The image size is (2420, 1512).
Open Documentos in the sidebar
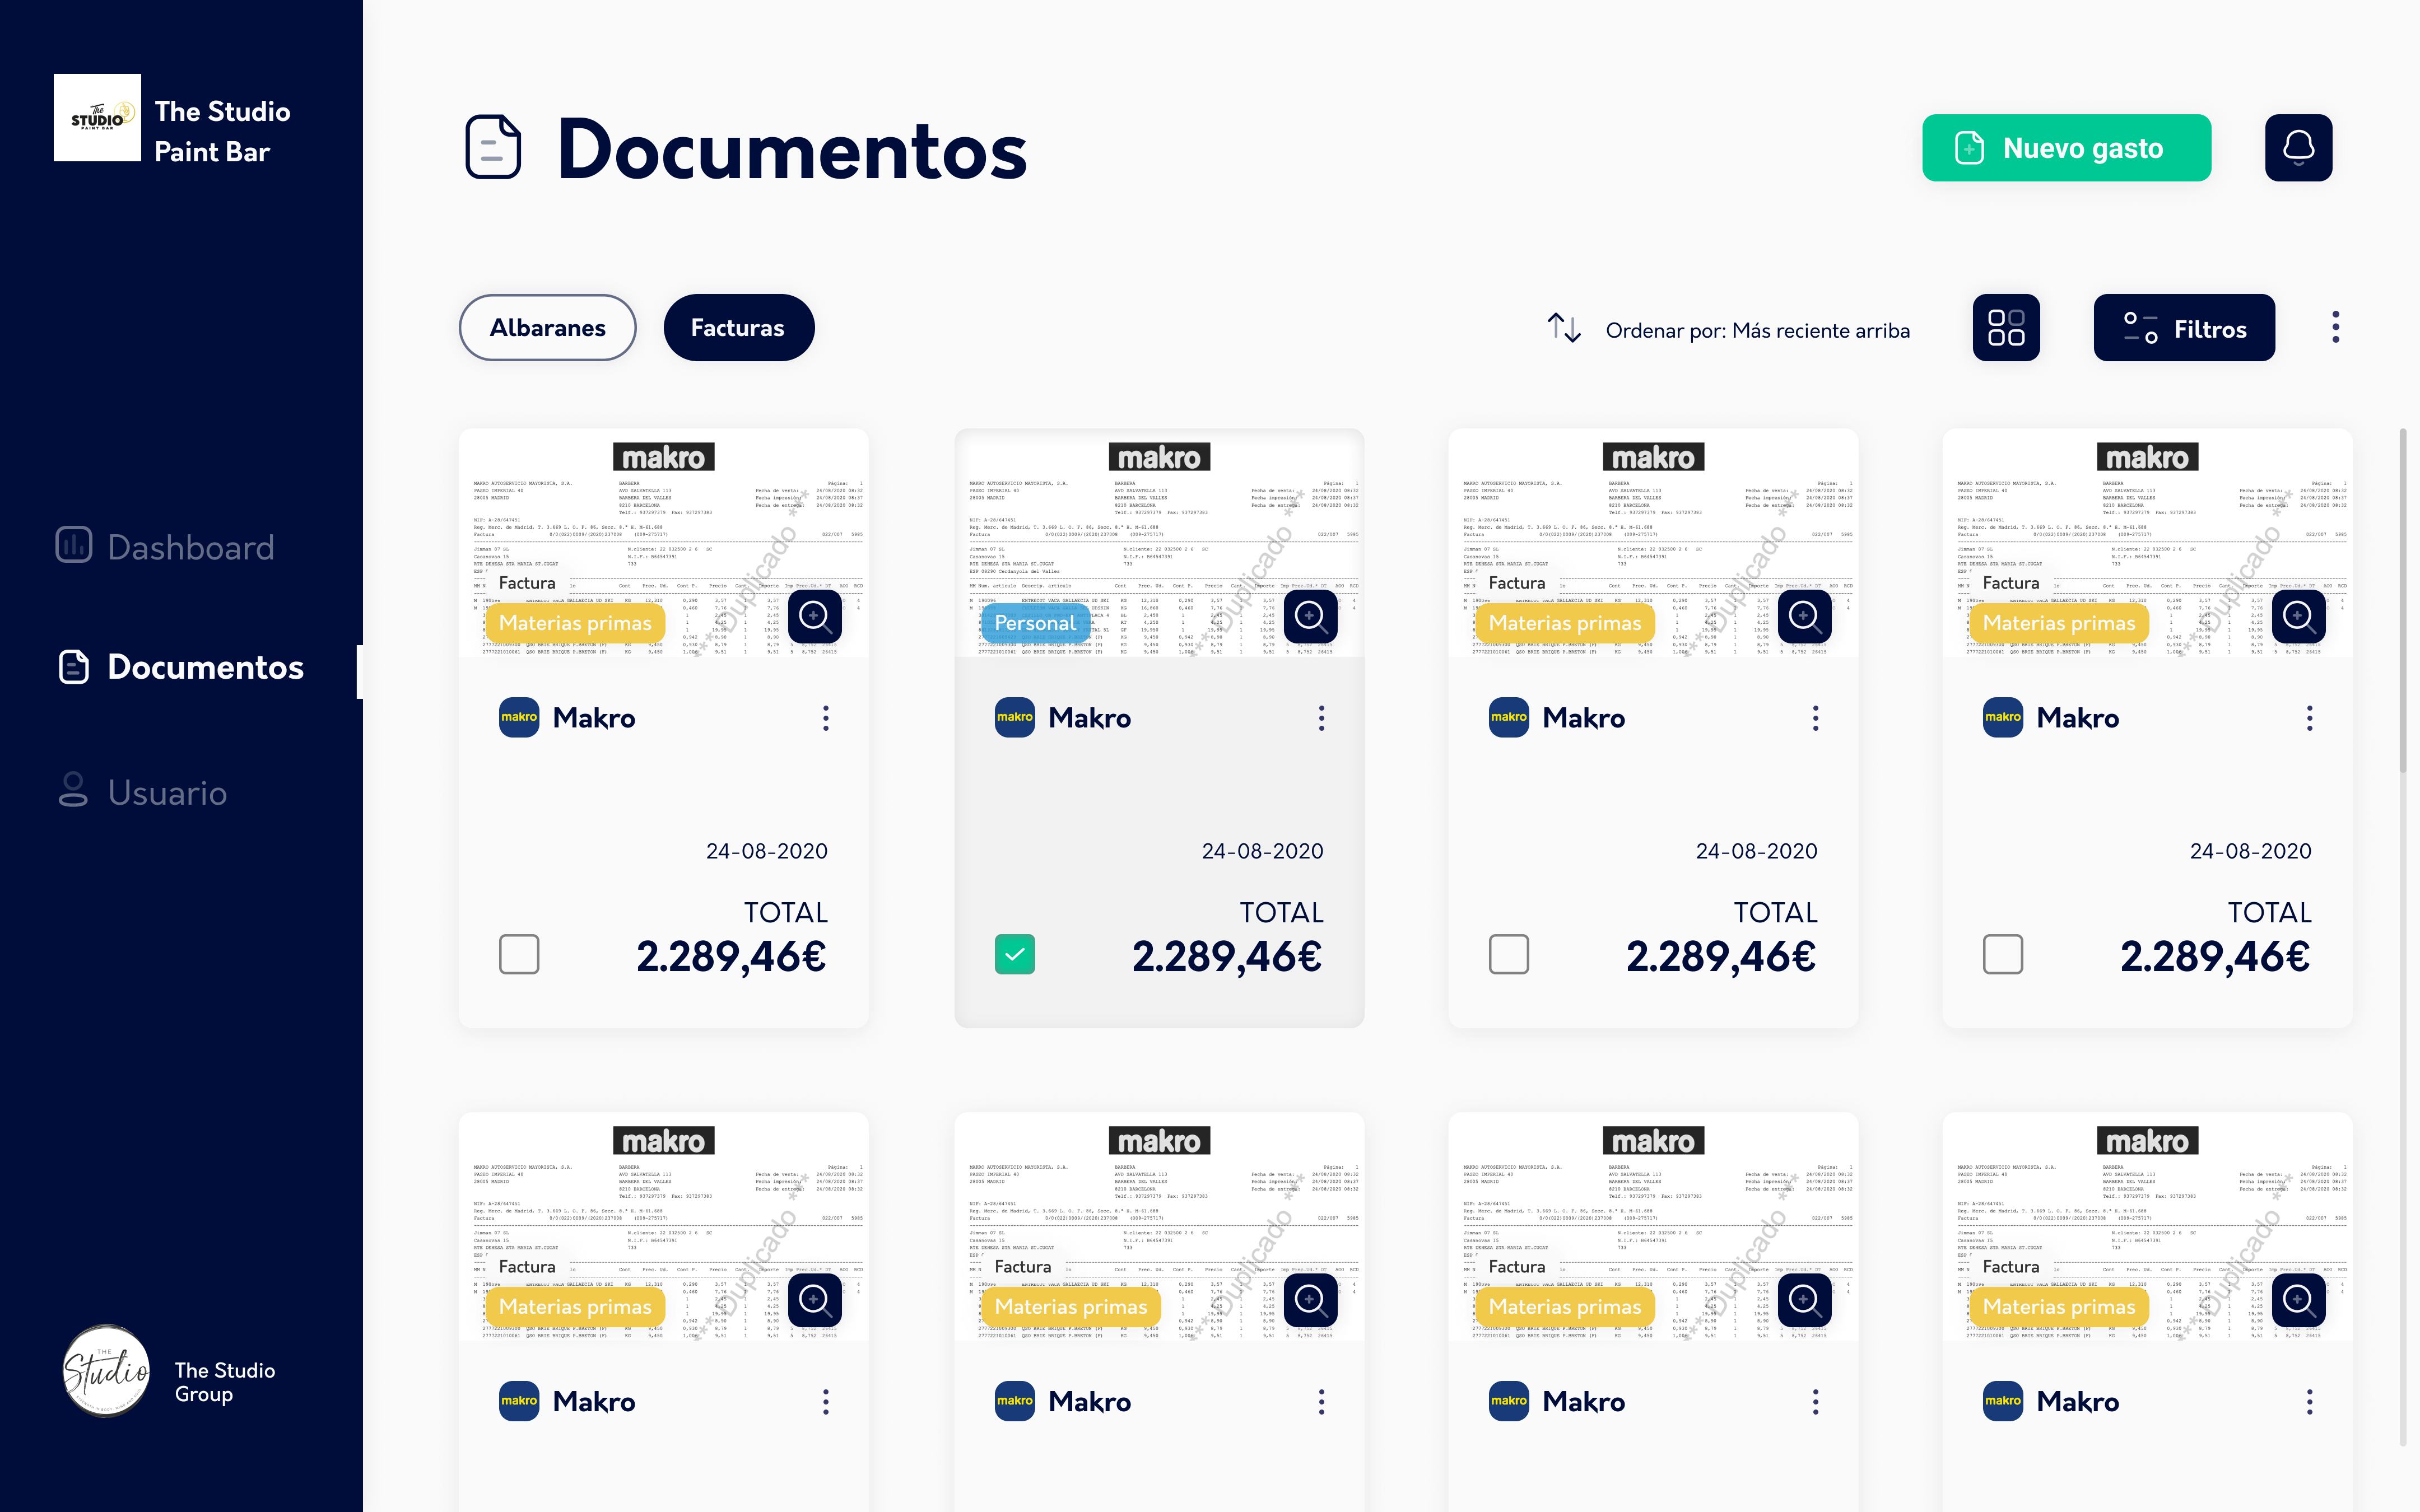pos(180,667)
